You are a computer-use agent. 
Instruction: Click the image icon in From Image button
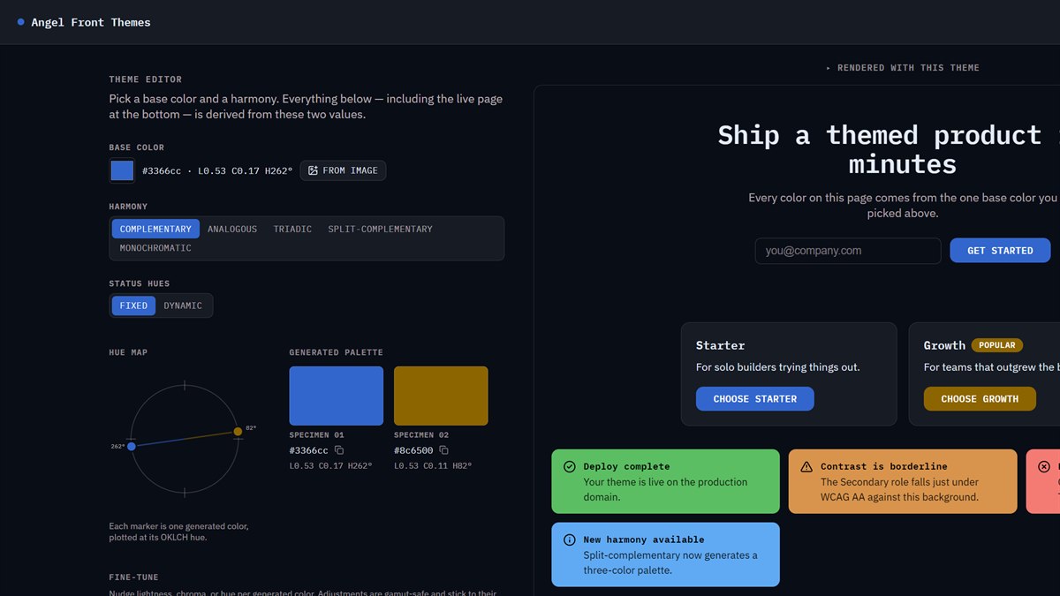tap(313, 170)
